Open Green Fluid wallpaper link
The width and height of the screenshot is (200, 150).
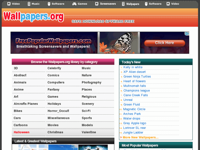[131, 104]
